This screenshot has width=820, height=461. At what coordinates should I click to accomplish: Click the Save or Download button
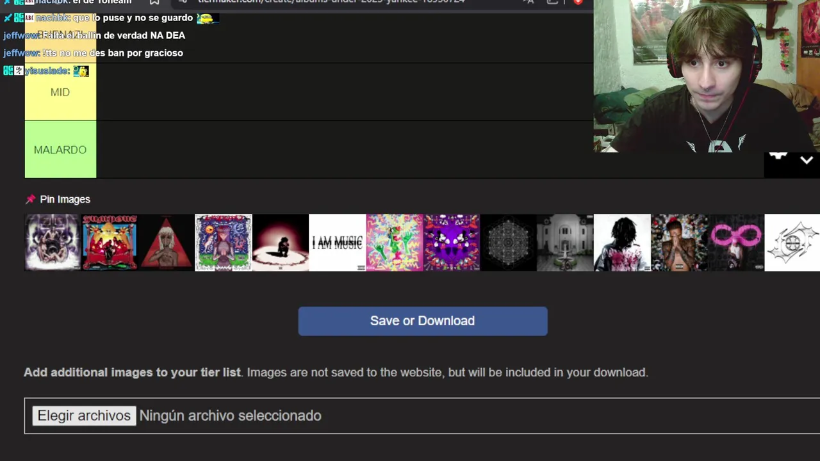(x=423, y=321)
